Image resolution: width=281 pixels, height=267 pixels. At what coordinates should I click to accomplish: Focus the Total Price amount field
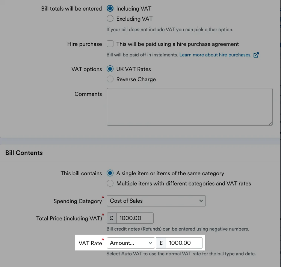click(135, 218)
